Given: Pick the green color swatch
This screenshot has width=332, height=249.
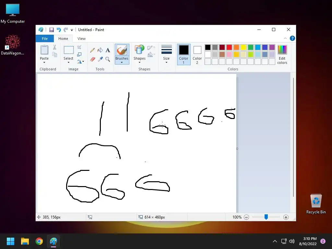Looking at the screenshot, I should click(251, 47).
